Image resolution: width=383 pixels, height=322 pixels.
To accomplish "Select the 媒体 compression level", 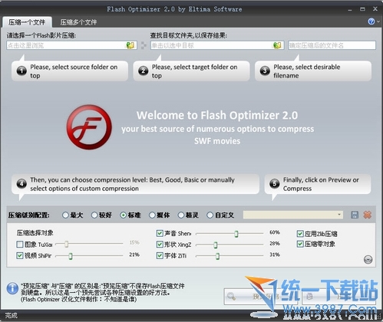I will pyautogui.click(x=160, y=215).
